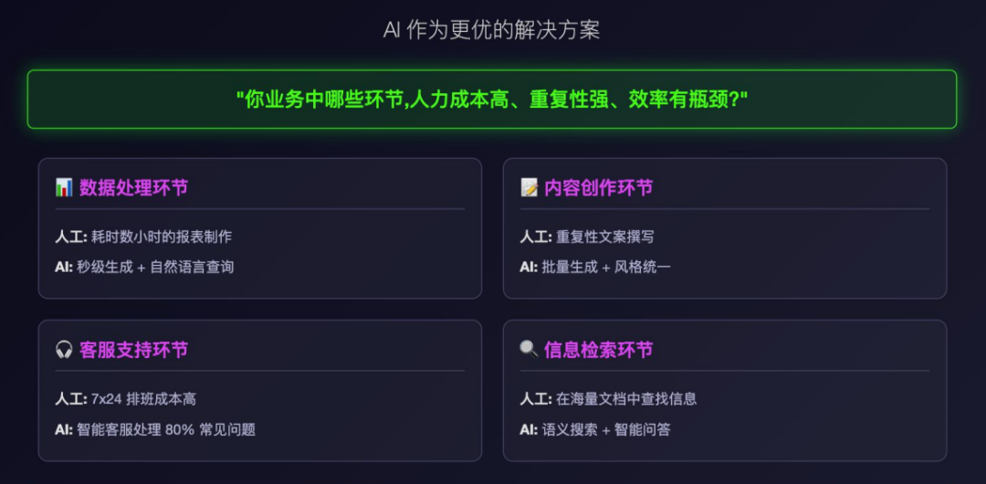Click the line AI: 批量生成 + 风格统一
The width and height of the screenshot is (986, 484).
[x=595, y=267]
